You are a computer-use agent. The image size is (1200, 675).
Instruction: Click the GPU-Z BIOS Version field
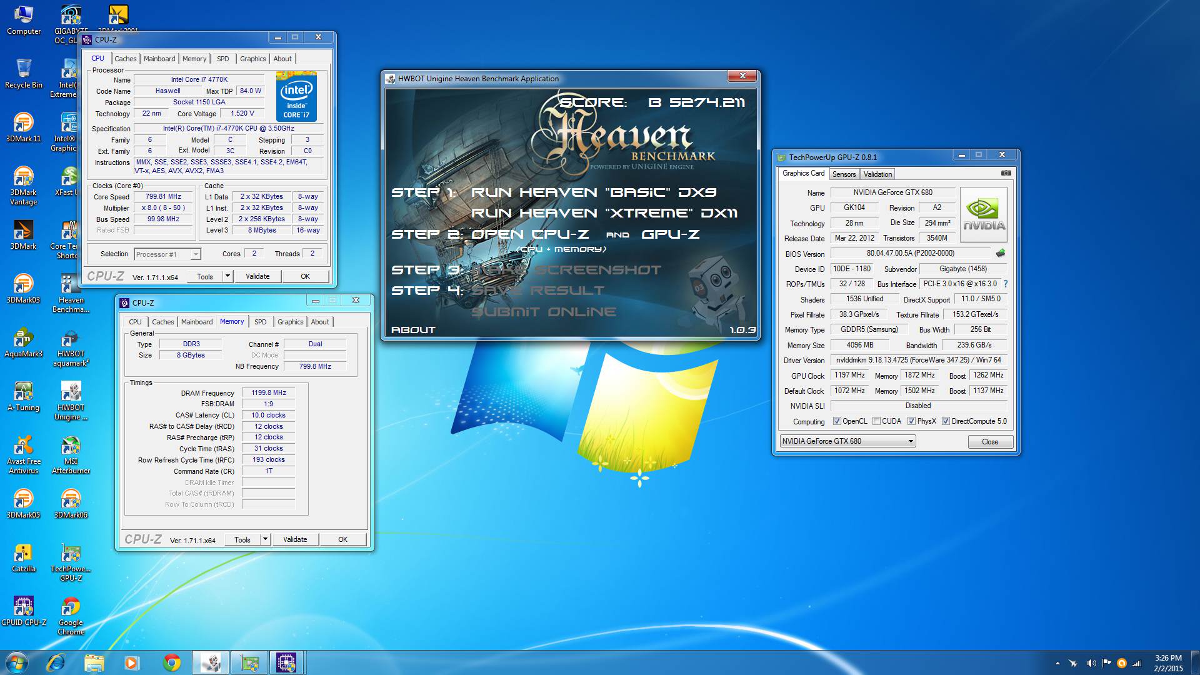[910, 253]
